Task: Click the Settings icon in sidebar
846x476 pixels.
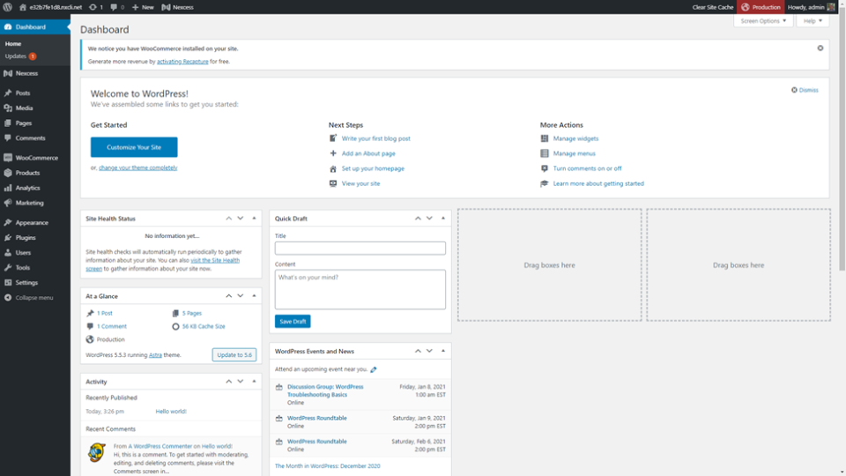Action: 8,282
